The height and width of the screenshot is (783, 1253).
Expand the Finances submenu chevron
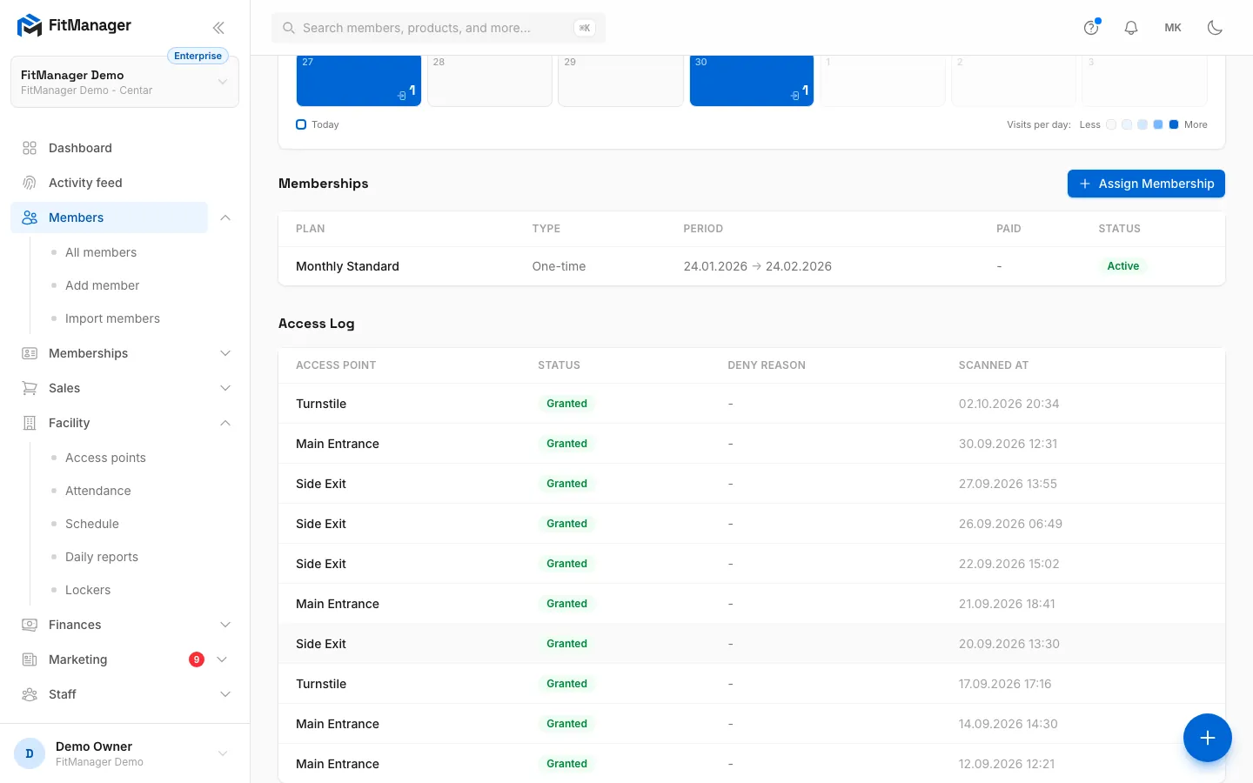[225, 625]
